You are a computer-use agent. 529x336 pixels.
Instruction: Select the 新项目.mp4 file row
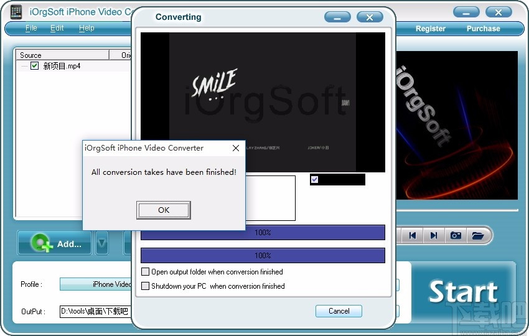pyautogui.click(x=73, y=66)
